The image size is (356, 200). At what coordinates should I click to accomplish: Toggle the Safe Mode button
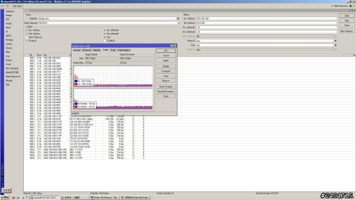(17, 6)
